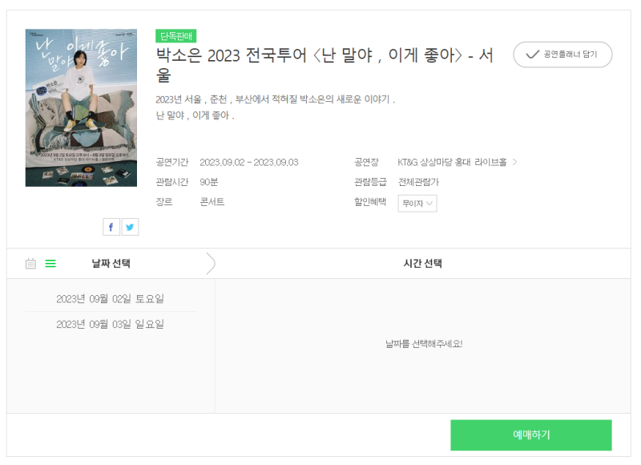This screenshot has width=641, height=465.
Task: Click the 단독판매 green badge
Action: tap(176, 36)
